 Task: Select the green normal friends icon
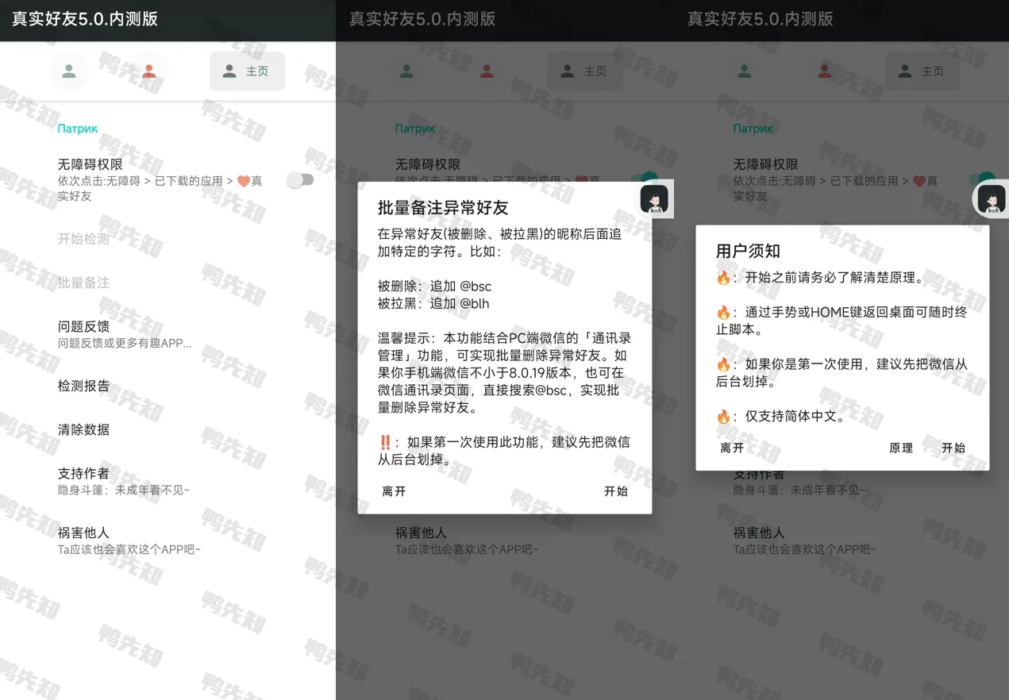click(x=68, y=71)
